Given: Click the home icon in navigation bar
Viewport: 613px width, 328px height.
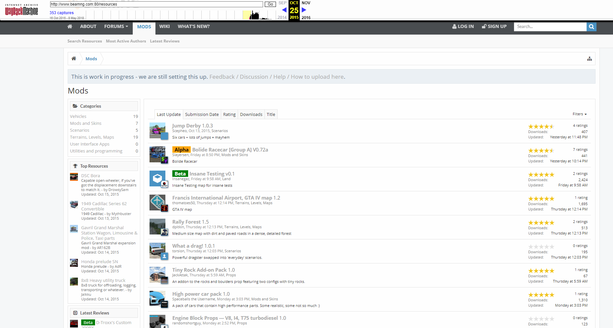Looking at the screenshot, I should (x=70, y=27).
